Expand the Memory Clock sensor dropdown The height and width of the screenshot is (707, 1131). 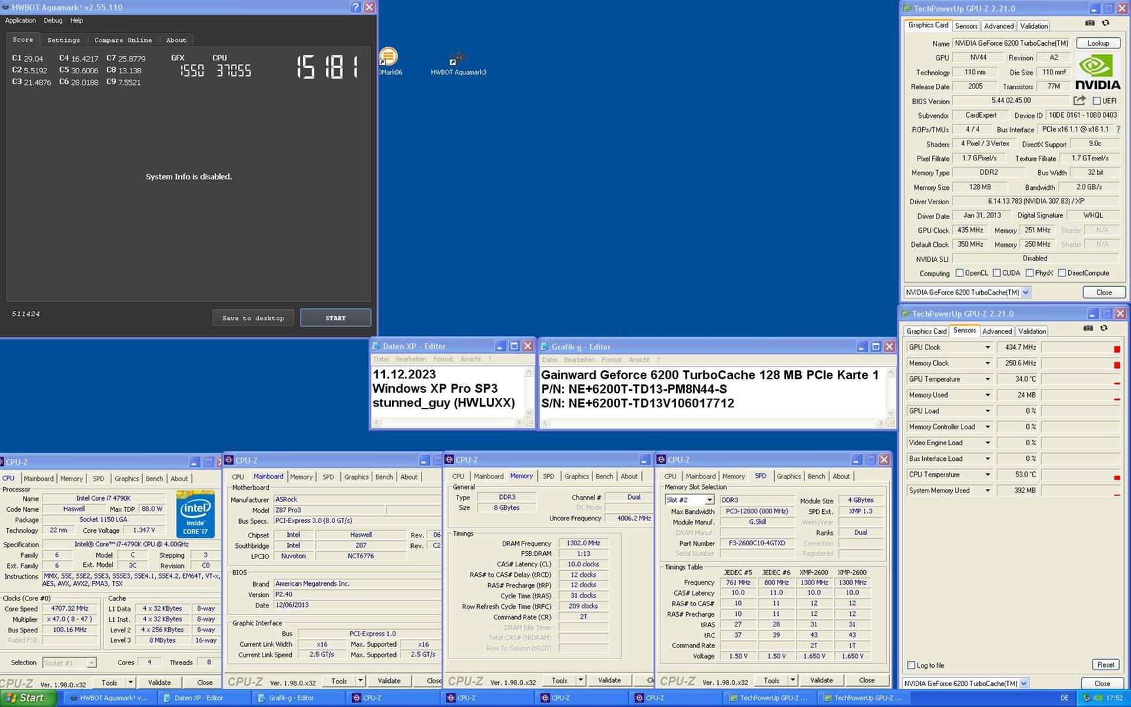(x=988, y=363)
